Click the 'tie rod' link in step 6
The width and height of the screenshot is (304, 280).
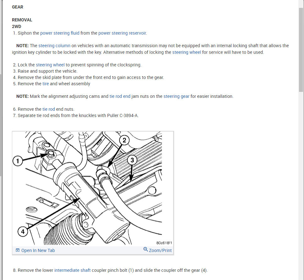click(x=49, y=109)
